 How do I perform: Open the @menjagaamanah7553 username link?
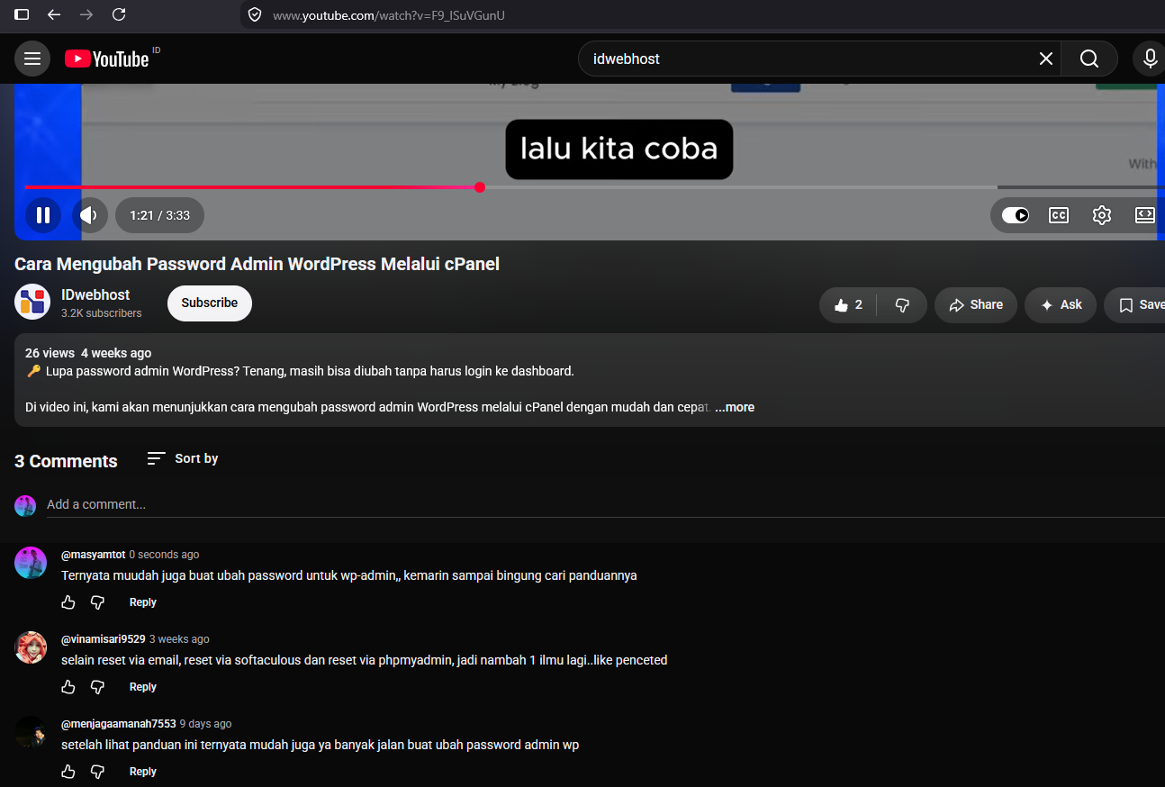coord(118,724)
